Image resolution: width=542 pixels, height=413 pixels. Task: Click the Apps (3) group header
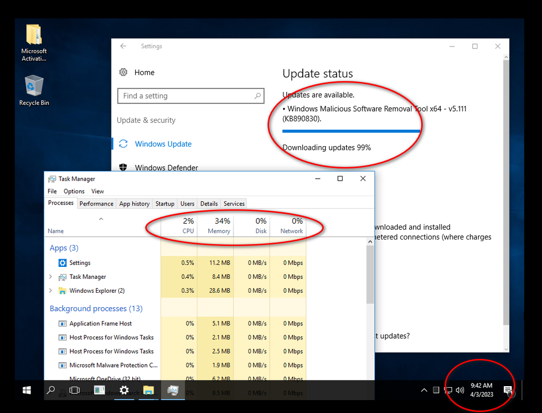click(64, 248)
